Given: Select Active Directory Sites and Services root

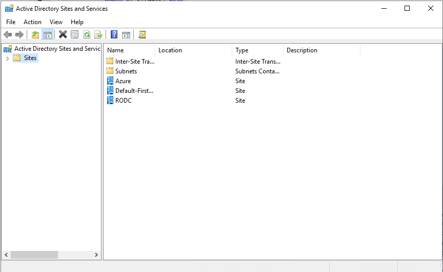Looking at the screenshot, I should 57,49.
